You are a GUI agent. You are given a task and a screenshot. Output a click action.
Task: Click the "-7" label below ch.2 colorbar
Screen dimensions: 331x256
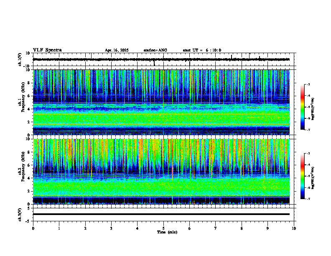pos(308,199)
